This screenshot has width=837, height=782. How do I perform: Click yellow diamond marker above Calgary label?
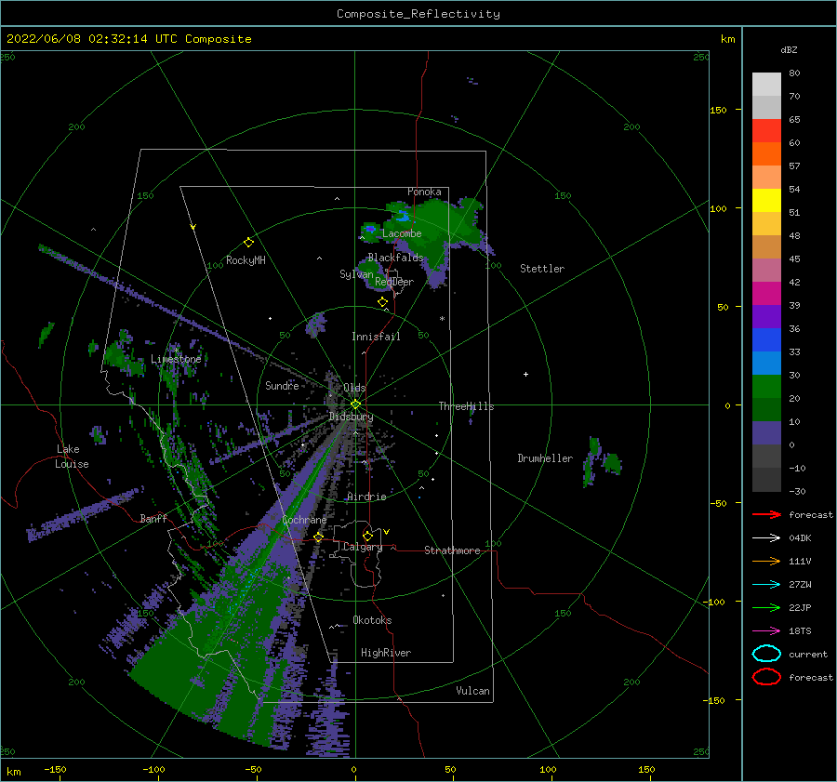367,536
